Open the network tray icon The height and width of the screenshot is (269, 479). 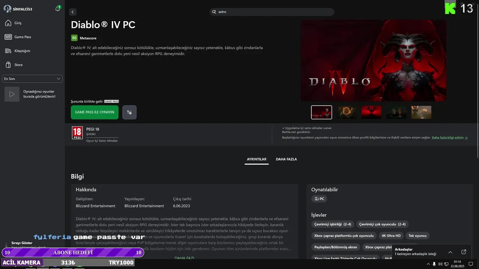[446, 264]
